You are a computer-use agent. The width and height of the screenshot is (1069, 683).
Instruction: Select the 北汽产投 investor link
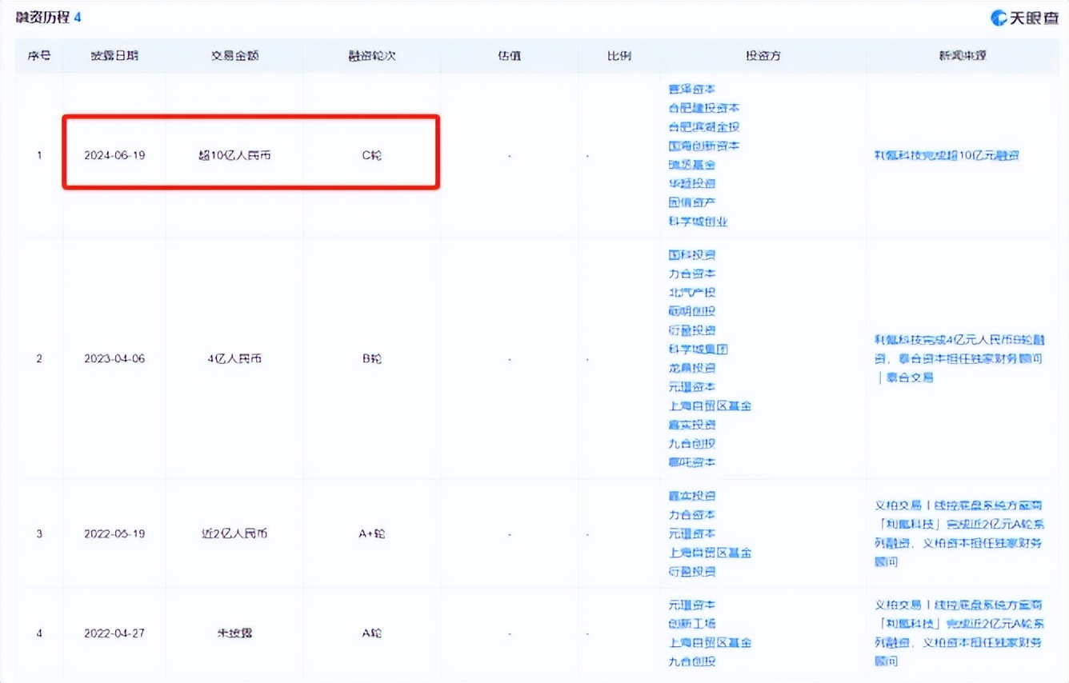692,293
